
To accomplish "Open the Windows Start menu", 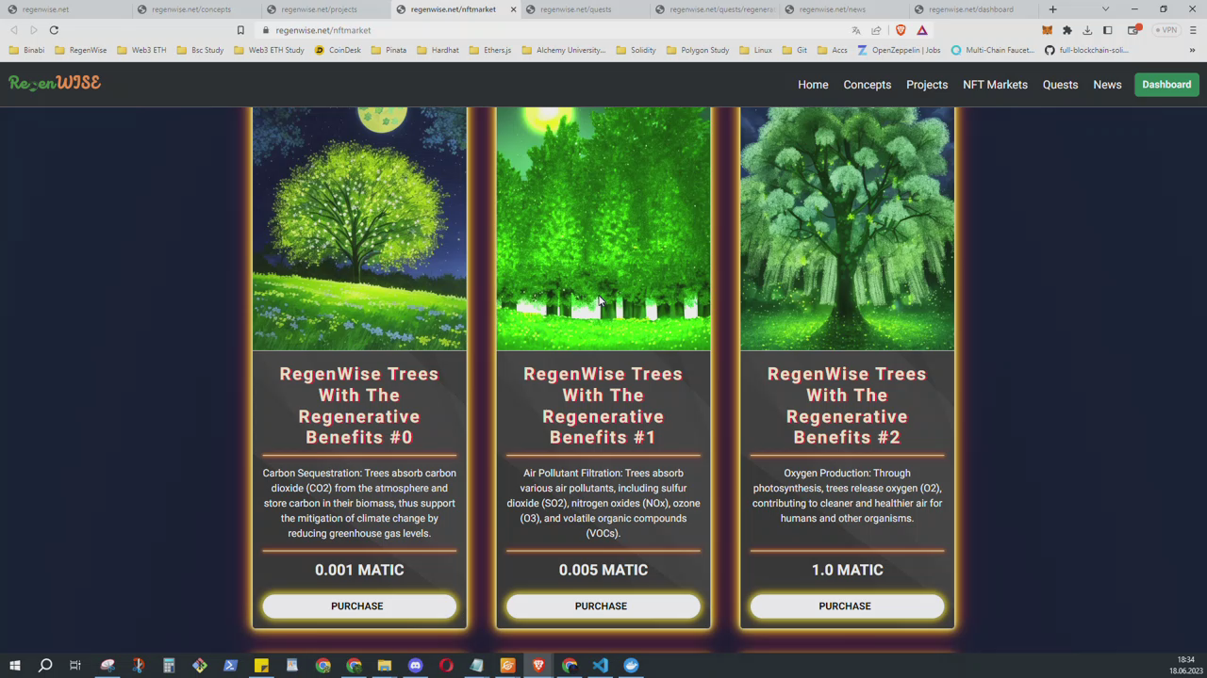I will tap(14, 666).
